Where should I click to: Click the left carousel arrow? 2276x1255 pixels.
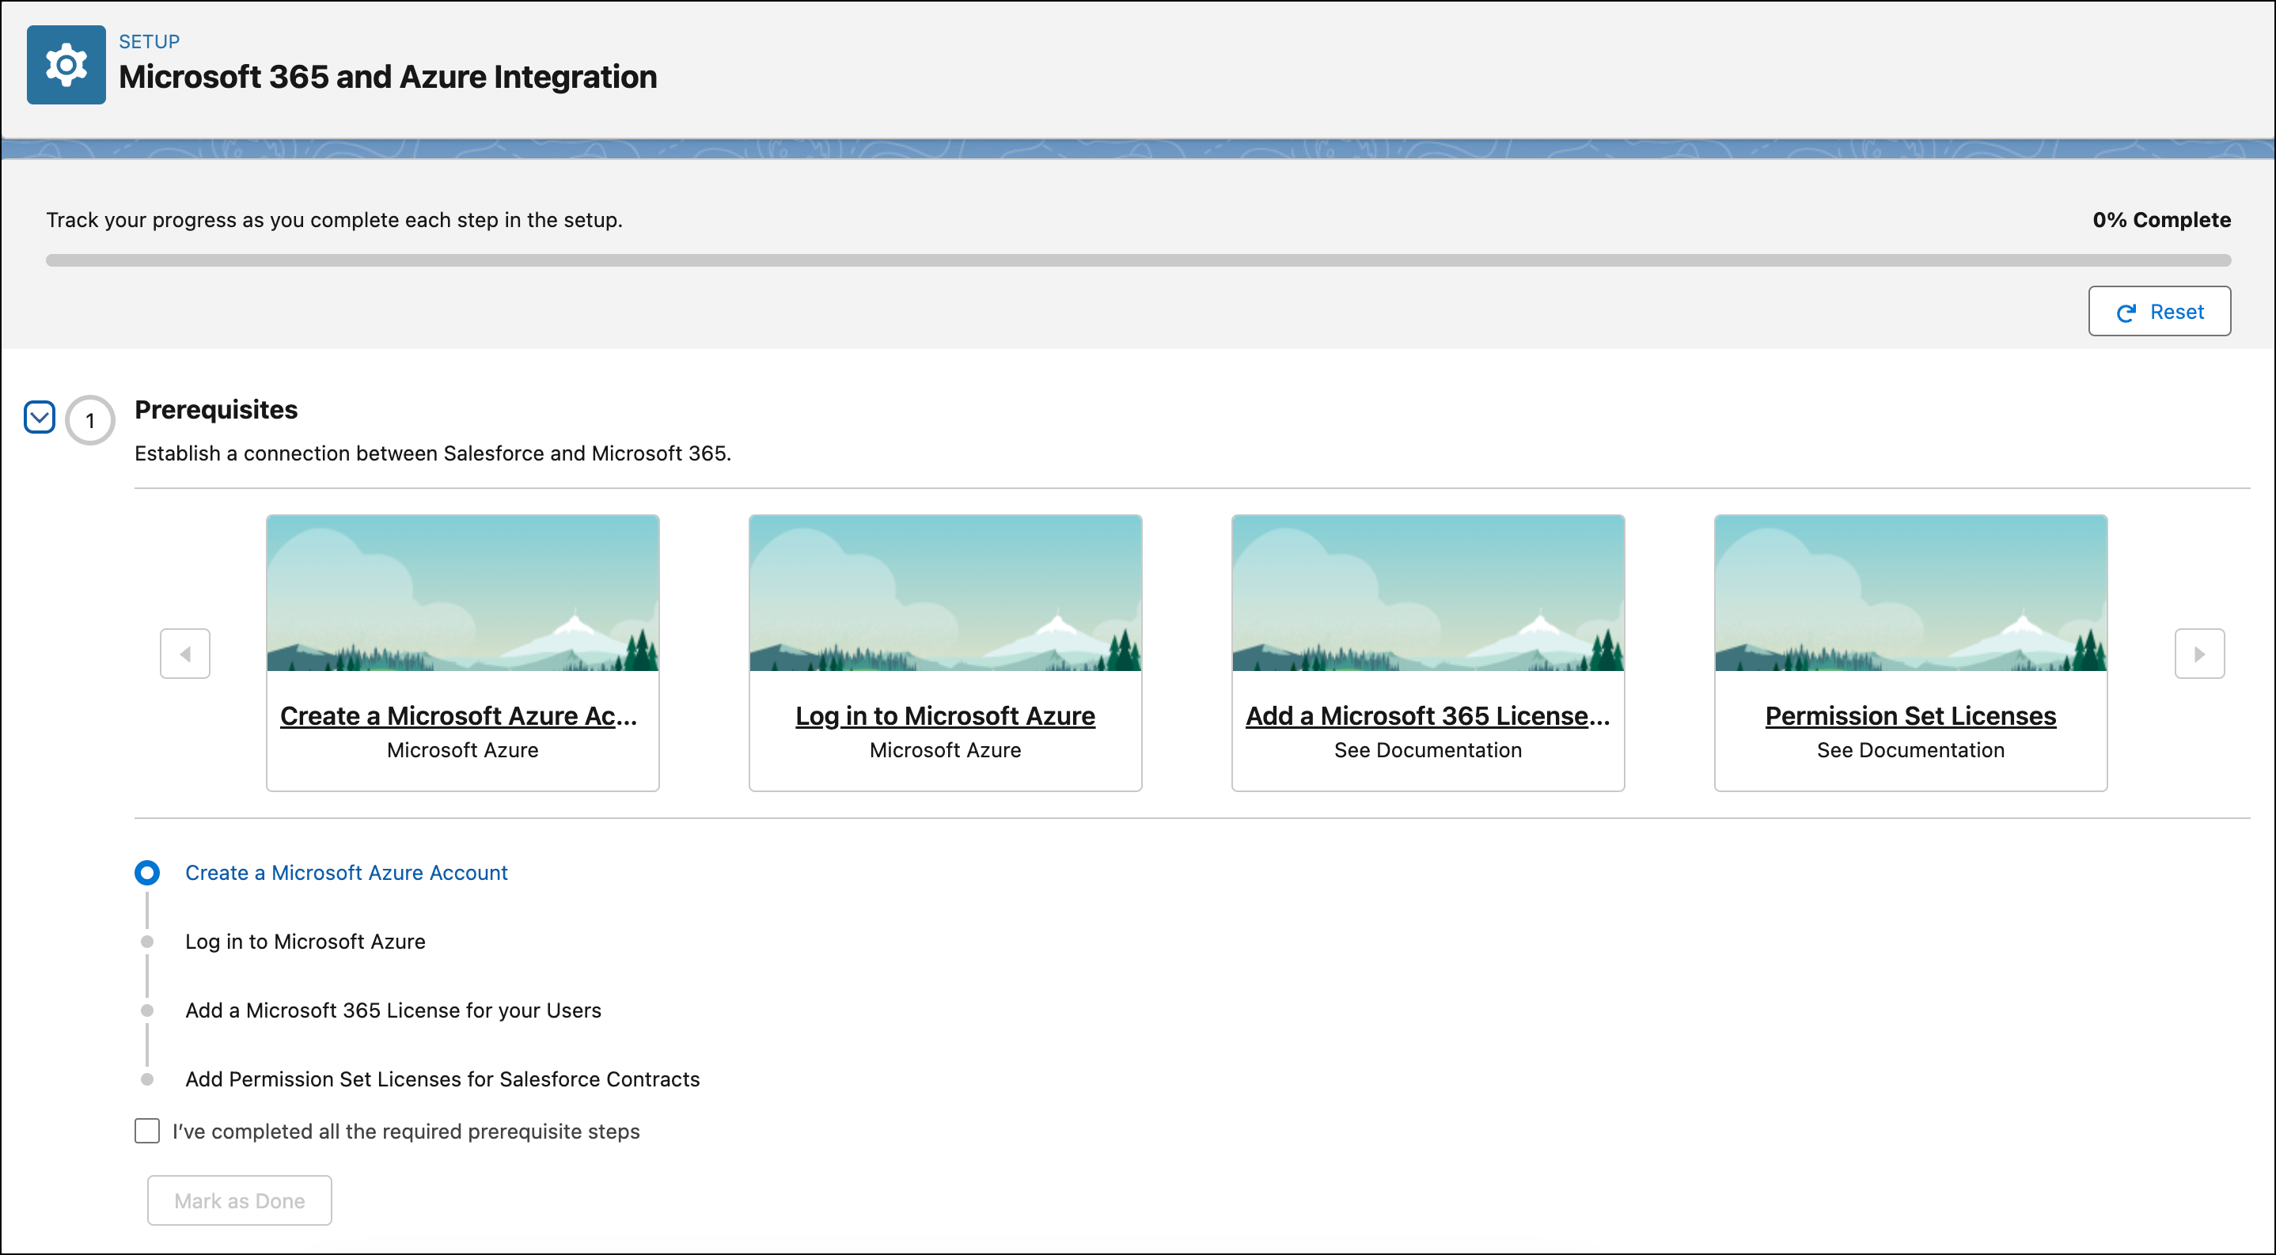pos(184,654)
